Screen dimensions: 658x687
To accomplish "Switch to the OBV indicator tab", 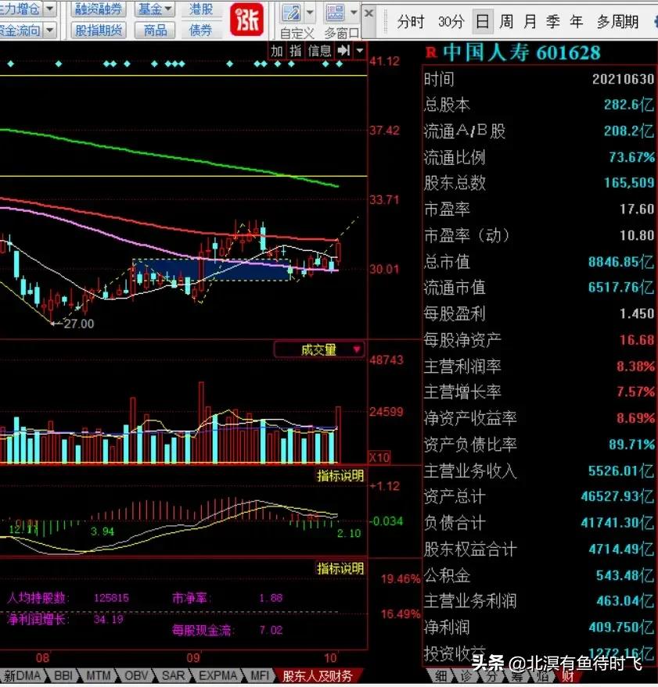I will [x=136, y=675].
